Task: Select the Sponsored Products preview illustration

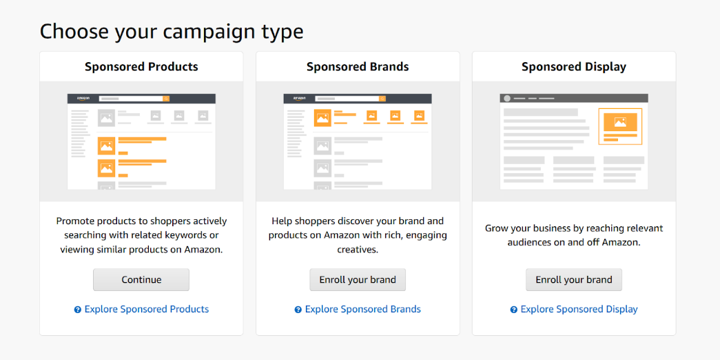Action: point(141,141)
